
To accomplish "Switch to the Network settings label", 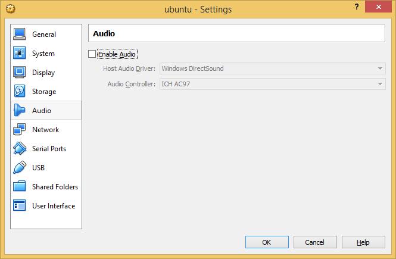I will tap(45, 130).
